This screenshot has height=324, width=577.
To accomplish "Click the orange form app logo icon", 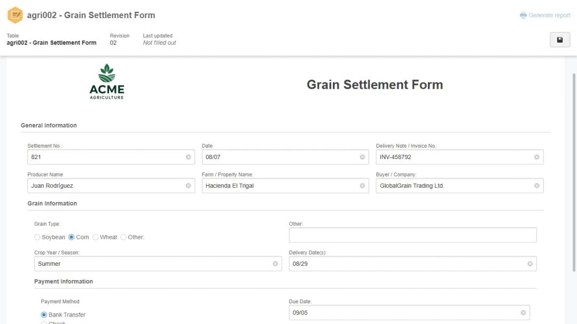I will [x=15, y=15].
